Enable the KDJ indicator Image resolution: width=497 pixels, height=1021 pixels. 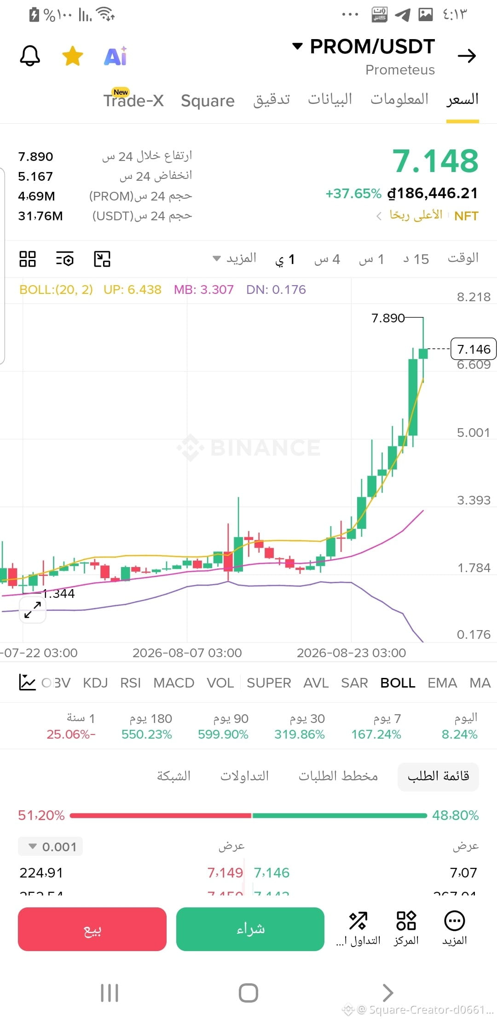coord(95,683)
